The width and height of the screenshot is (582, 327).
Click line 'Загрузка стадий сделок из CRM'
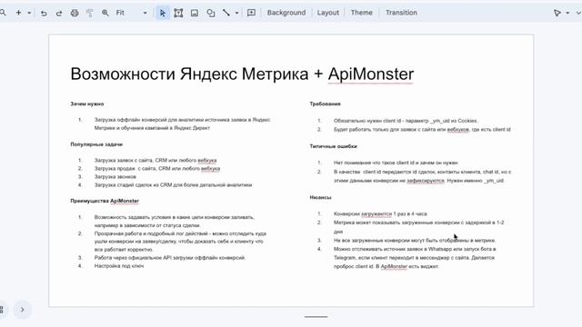[173, 184]
